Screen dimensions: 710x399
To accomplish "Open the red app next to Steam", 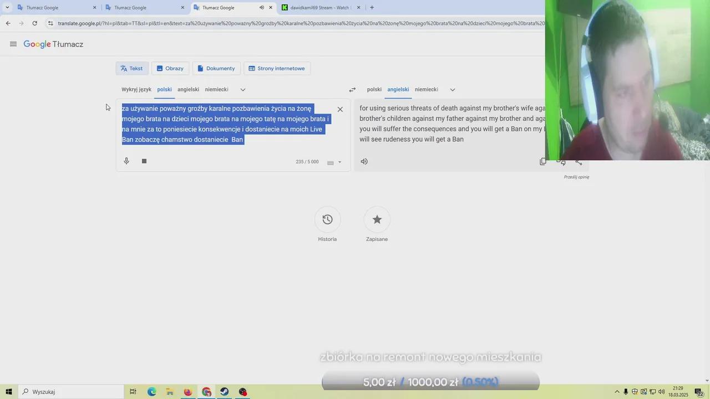I will 242,392.
